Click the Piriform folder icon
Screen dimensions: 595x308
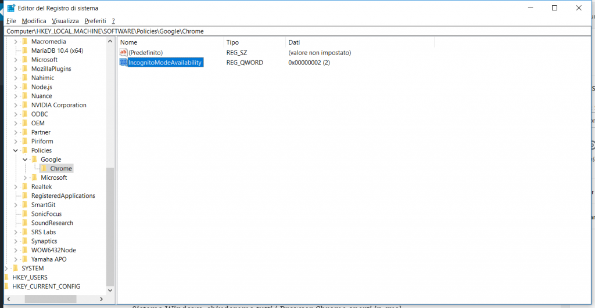(25, 142)
